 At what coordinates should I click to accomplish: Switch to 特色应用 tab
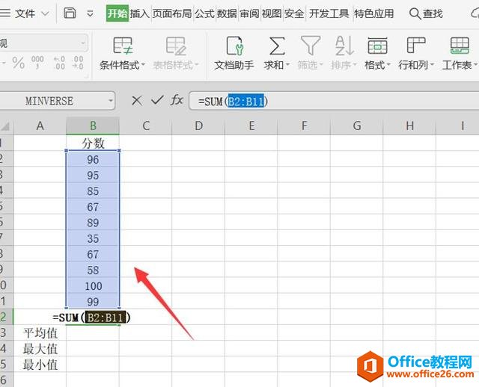click(374, 13)
